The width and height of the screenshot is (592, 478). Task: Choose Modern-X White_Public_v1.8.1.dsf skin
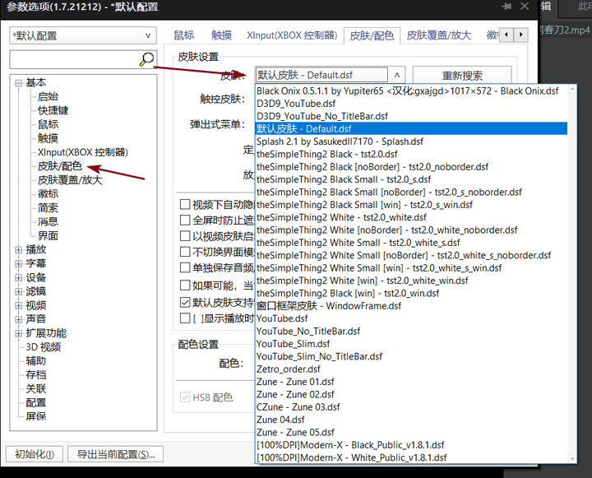[412, 457]
